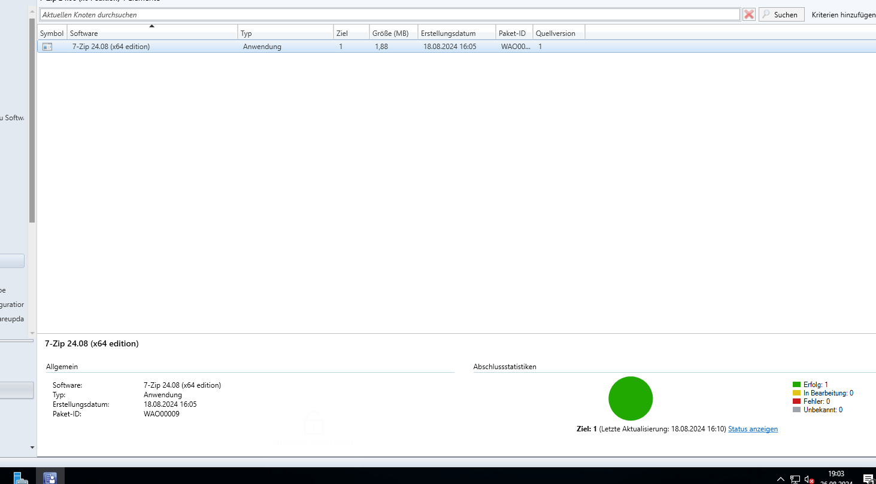Sort by the Quellversion column header
This screenshot has height=484, width=876.
coord(559,34)
